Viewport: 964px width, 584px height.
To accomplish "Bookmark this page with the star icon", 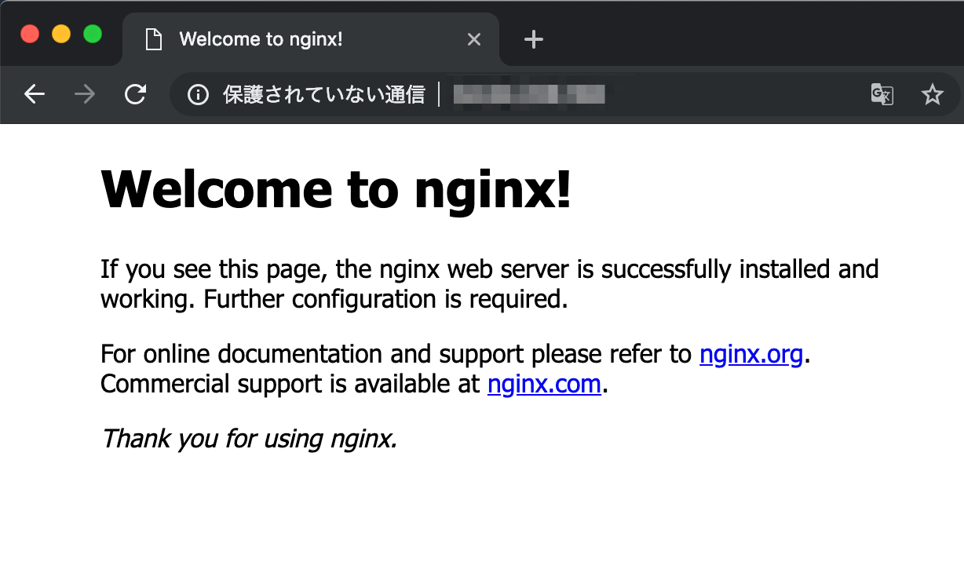I will coord(932,95).
